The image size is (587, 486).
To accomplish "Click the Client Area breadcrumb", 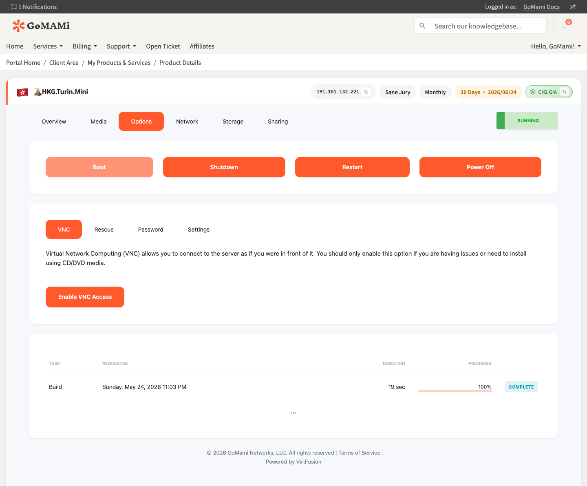I will (64, 63).
